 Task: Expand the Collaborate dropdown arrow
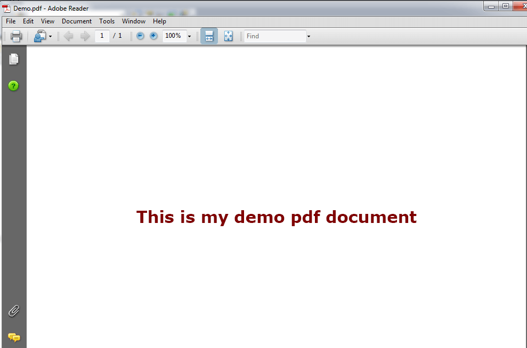click(x=51, y=37)
